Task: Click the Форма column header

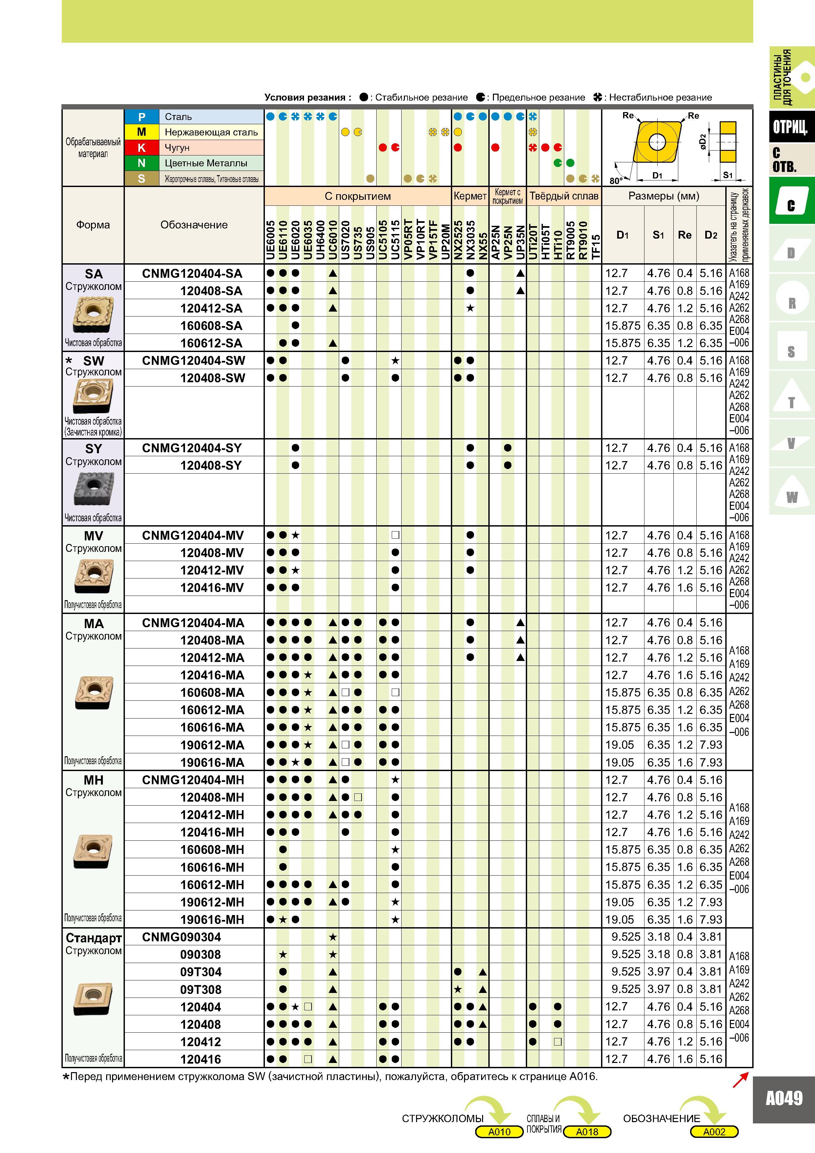Action: pos(93,225)
